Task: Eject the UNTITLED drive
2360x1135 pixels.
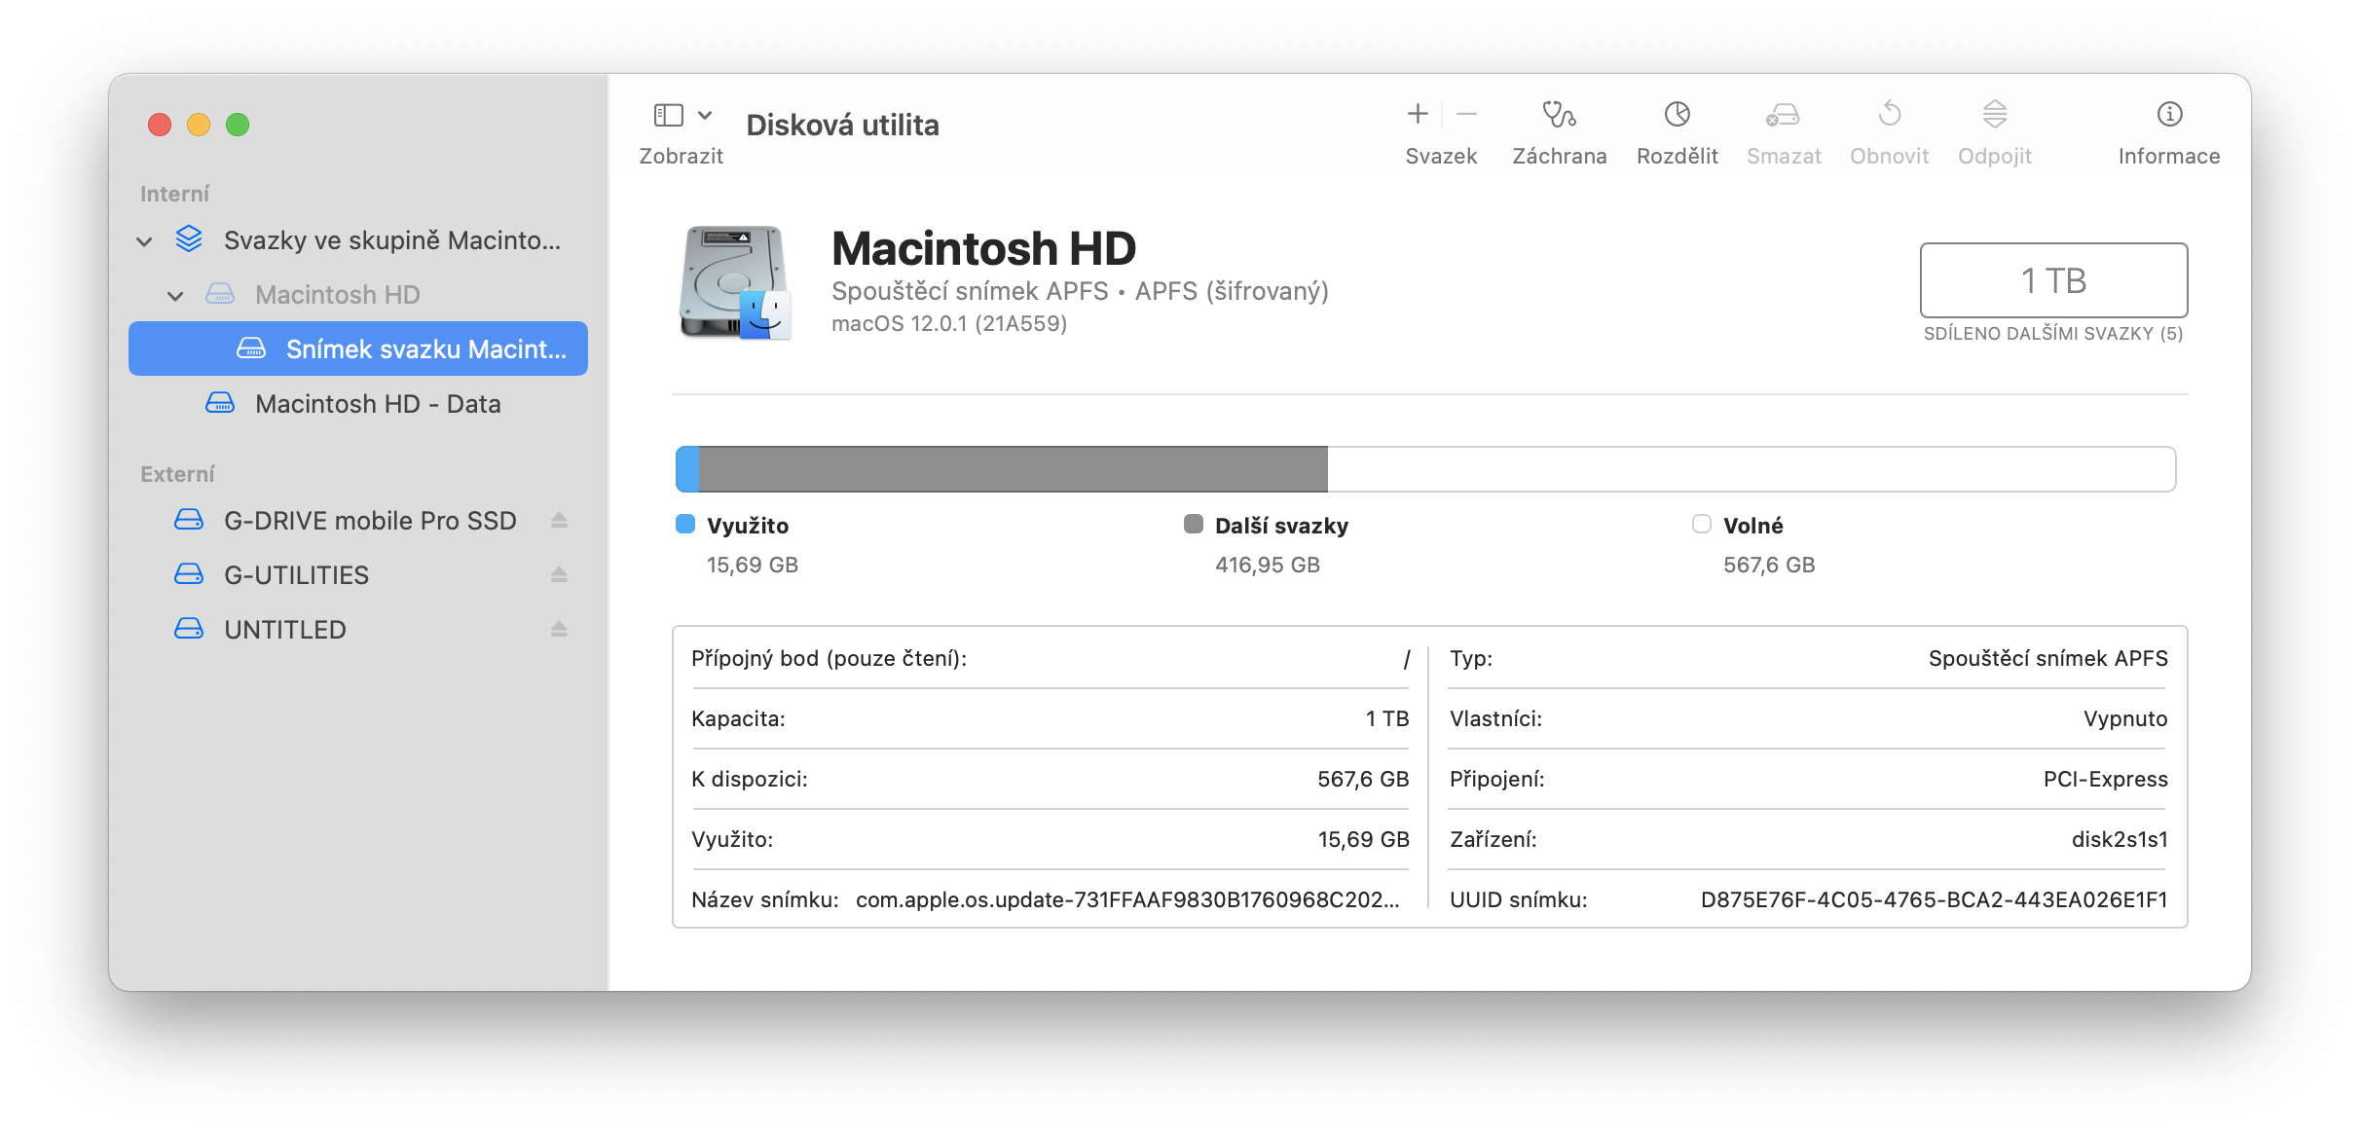Action: [559, 630]
